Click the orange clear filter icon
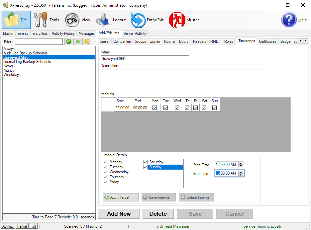Screen dimensions: 311x230 click(x=86, y=41)
